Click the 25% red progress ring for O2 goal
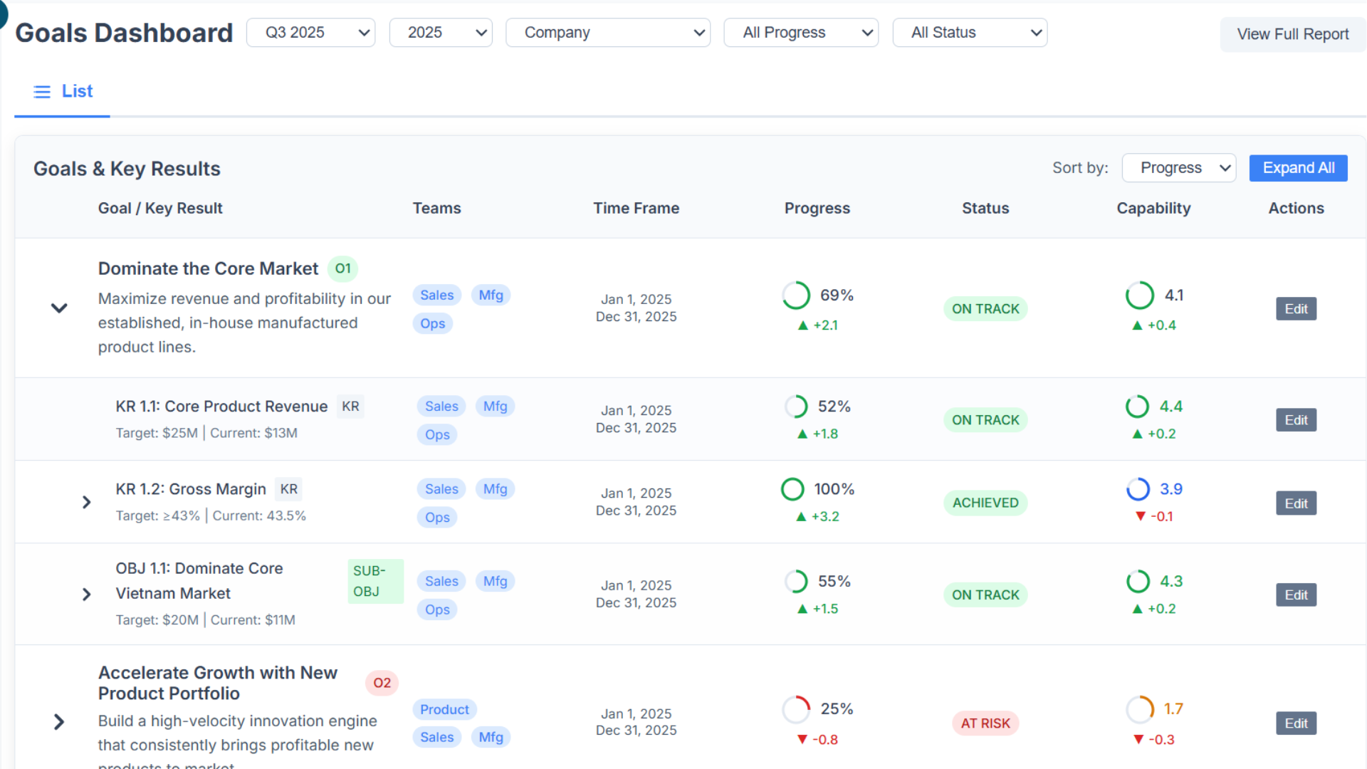 tap(796, 709)
